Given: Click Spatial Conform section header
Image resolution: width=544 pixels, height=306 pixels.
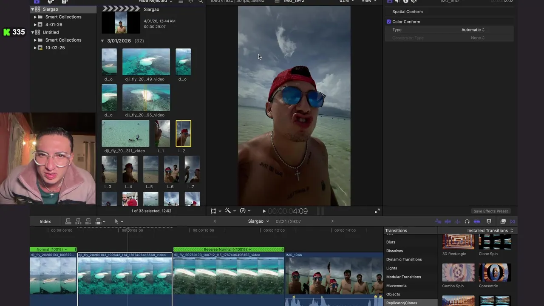Looking at the screenshot, I should pyautogui.click(x=407, y=12).
